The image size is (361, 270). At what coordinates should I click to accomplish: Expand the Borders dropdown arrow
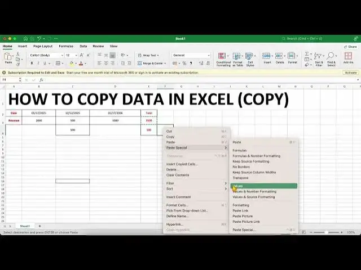[x=63, y=64]
